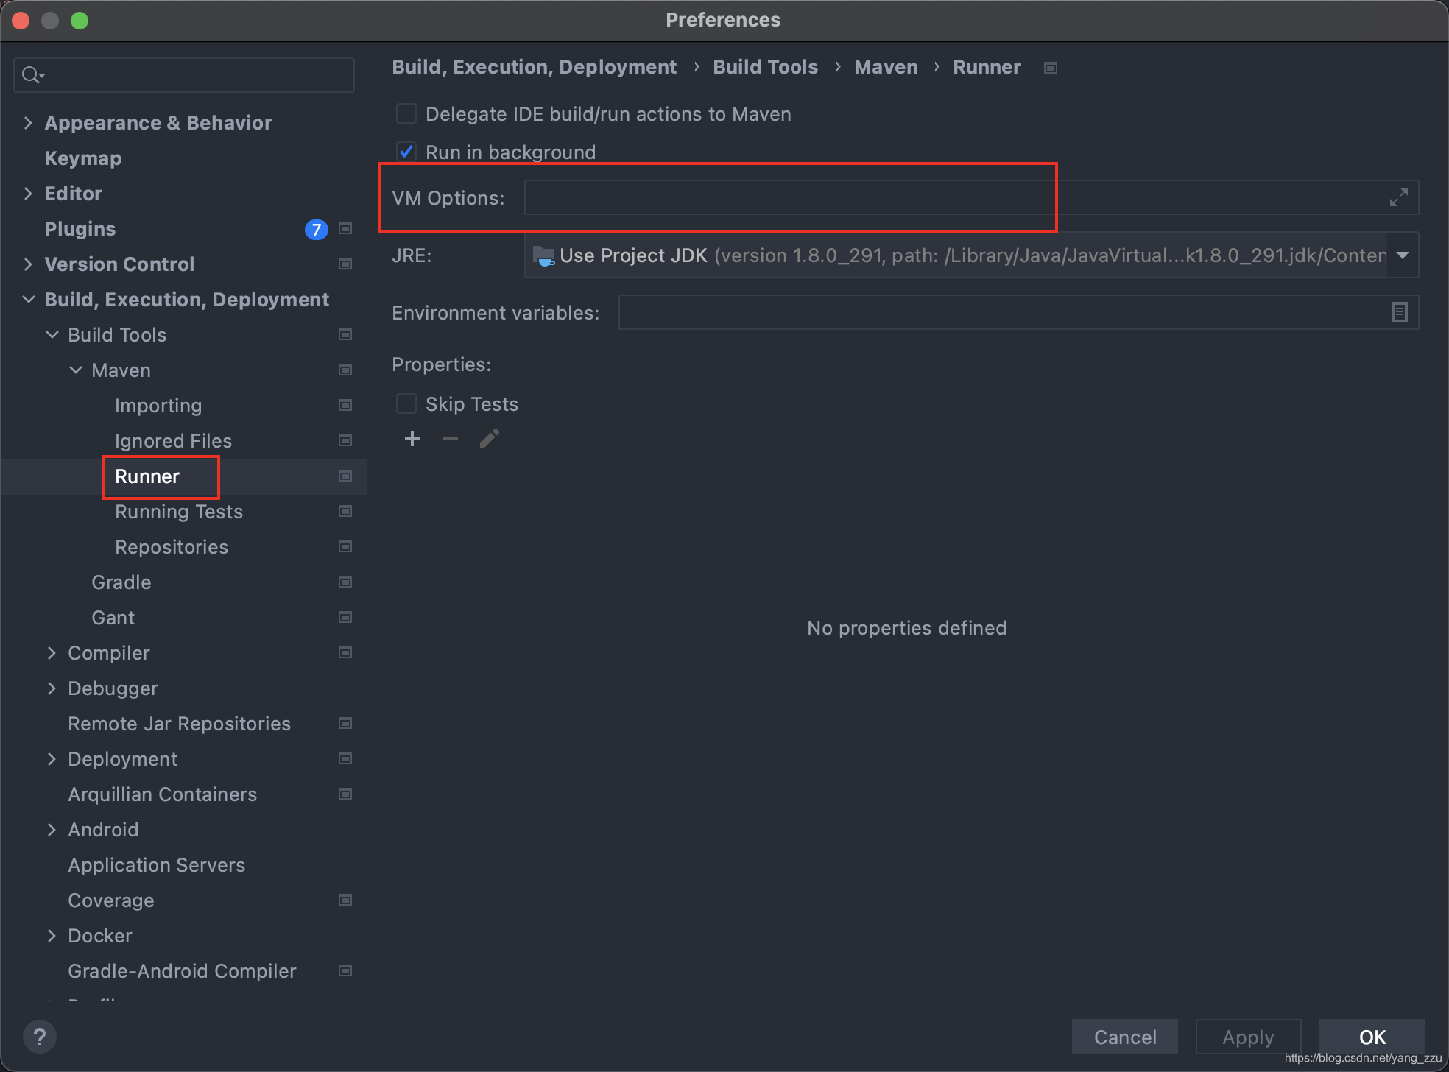The image size is (1449, 1072).
Task: Enable the Skip Tests checkbox
Action: (406, 404)
